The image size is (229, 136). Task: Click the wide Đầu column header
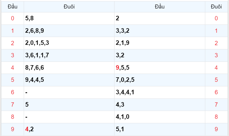(159, 6)
